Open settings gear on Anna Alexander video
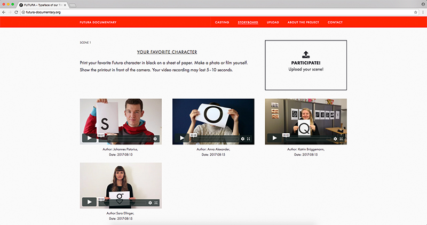The image size is (427, 225). [x=243, y=139]
